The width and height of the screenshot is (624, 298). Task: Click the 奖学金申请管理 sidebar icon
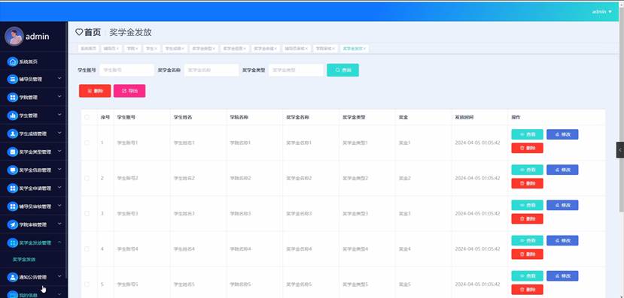coord(13,188)
